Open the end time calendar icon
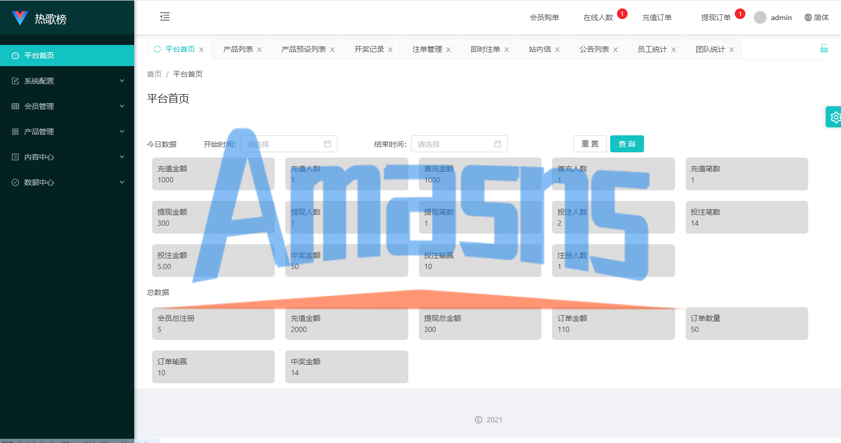The width and height of the screenshot is (841, 443). (x=498, y=144)
